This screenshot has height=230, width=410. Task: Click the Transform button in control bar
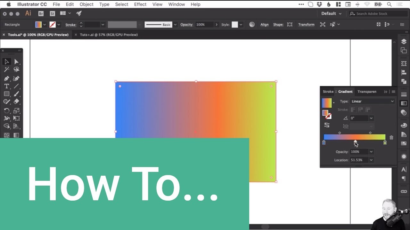[306, 25]
